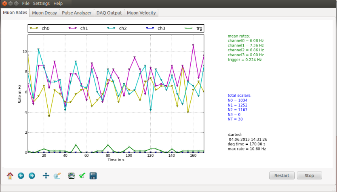Switch to the Muon Velocity tab
Viewport: 337px width, 192px height.
coord(141,13)
